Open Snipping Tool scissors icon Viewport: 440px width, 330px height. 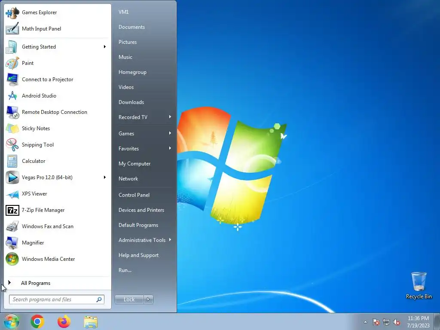point(12,145)
